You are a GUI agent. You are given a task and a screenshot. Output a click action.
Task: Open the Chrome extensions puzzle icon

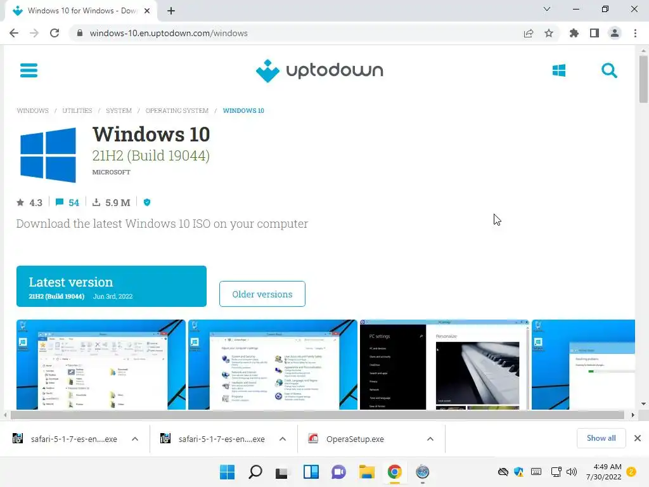click(574, 33)
